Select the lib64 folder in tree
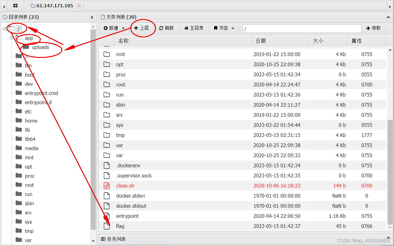 click(30, 139)
